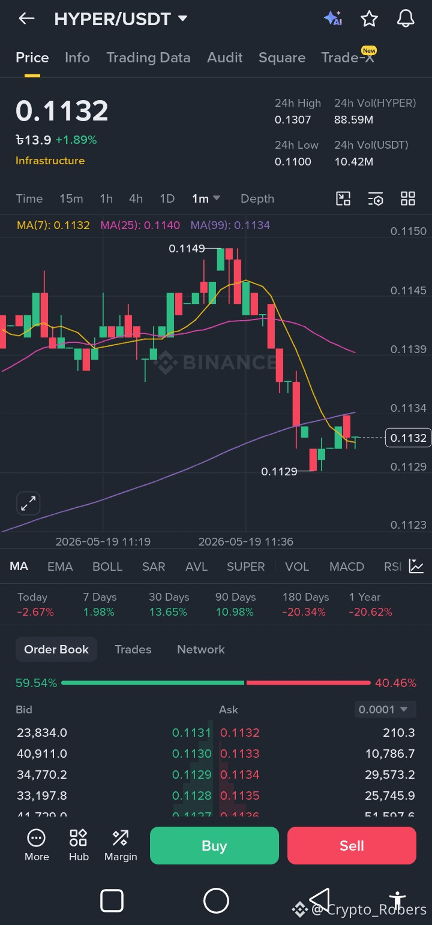This screenshot has height=925, width=432.
Task: Select the Order Book tab
Action: pyautogui.click(x=56, y=649)
